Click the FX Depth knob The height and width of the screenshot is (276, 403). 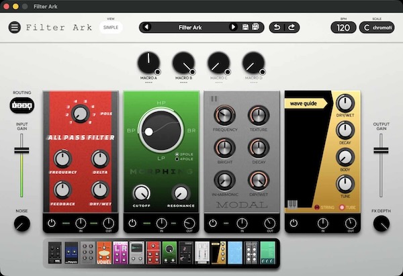click(381, 224)
